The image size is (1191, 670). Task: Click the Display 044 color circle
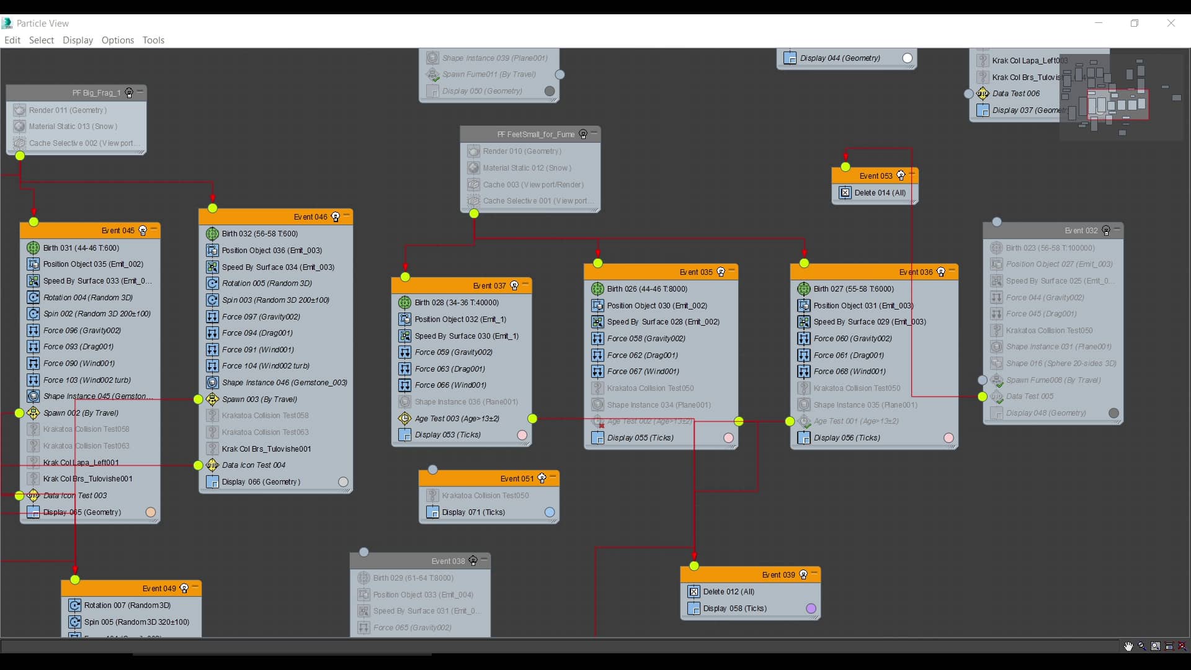(x=908, y=58)
